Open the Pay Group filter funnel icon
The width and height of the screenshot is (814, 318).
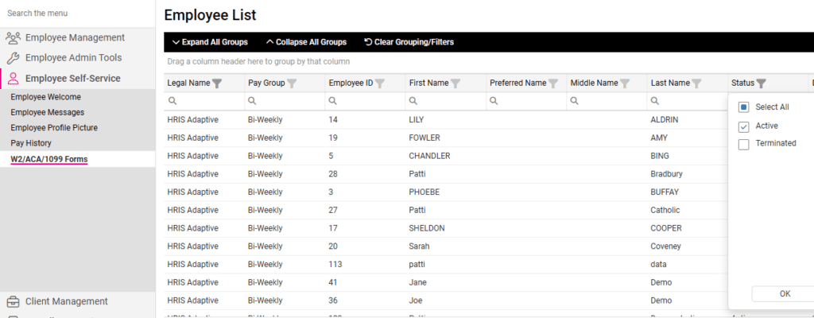(292, 83)
